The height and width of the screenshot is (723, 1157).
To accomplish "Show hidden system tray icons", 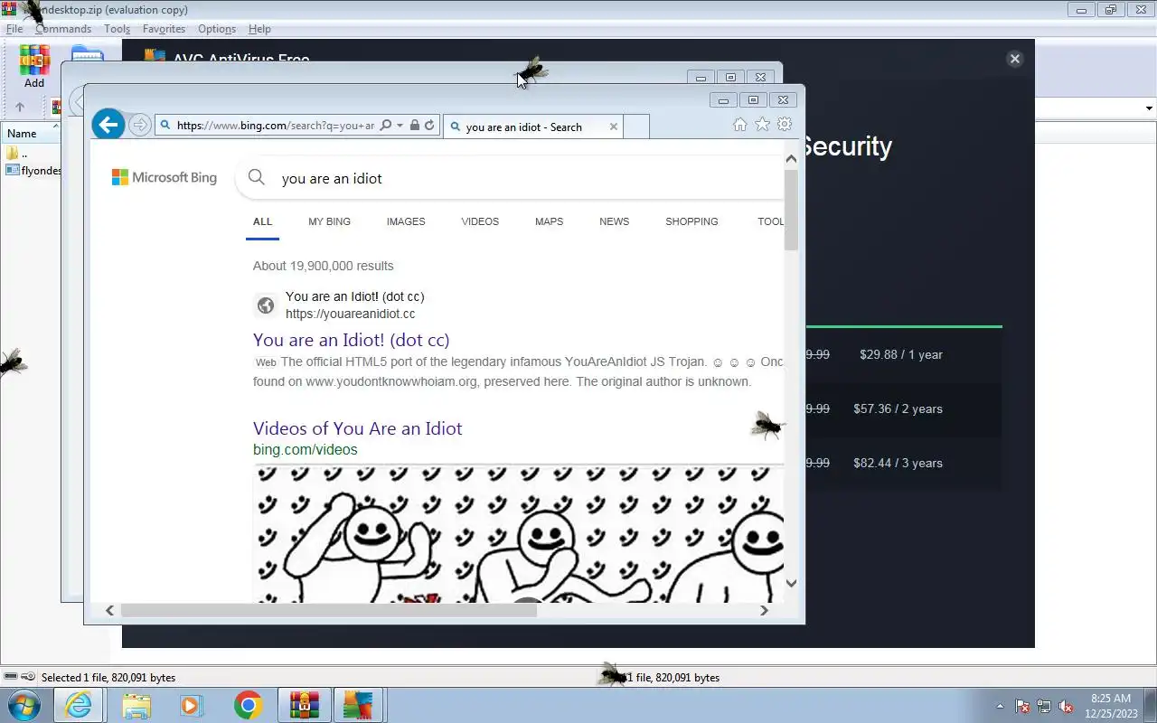I will click(1000, 707).
